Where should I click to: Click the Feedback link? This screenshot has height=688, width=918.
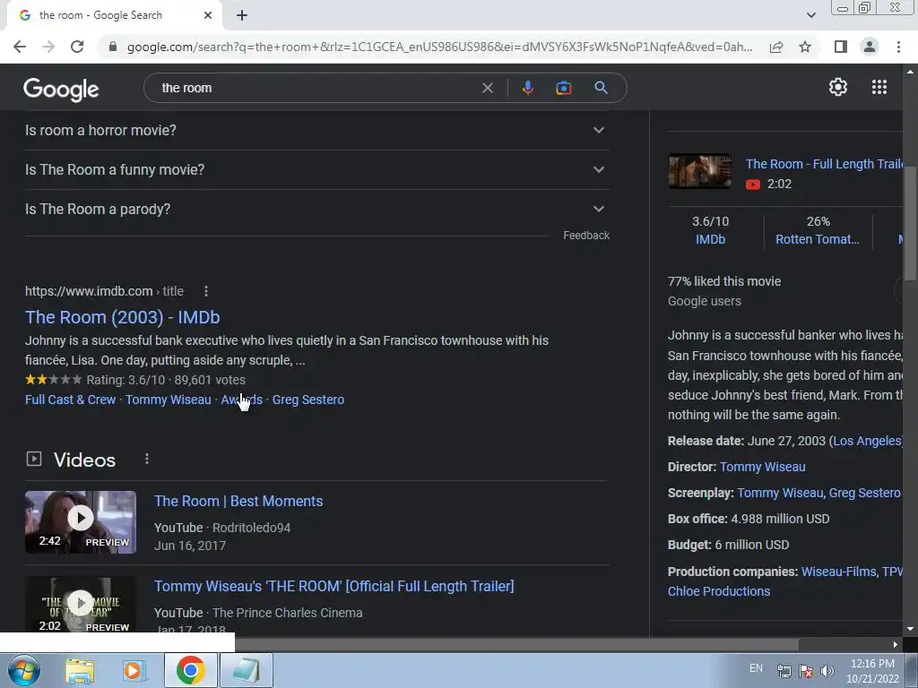click(586, 236)
